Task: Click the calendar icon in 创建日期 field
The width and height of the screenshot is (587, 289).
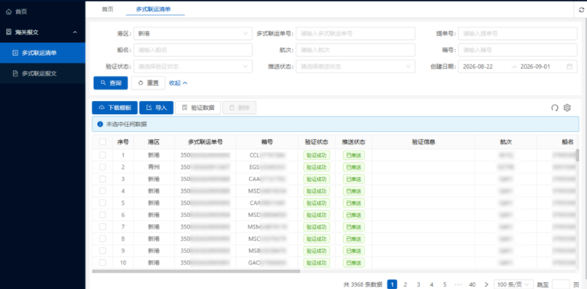Action: [569, 67]
